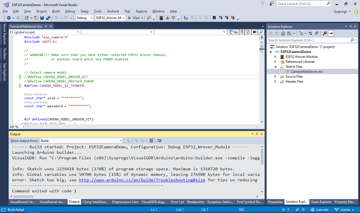Viewport: 360px width, 213px height.
Task: Open the Analyze menu
Action: click(x=141, y=11)
